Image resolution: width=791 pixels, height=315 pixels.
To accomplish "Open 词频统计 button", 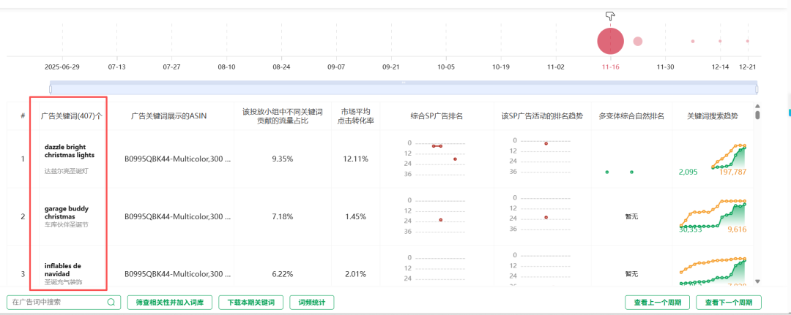I will (312, 303).
